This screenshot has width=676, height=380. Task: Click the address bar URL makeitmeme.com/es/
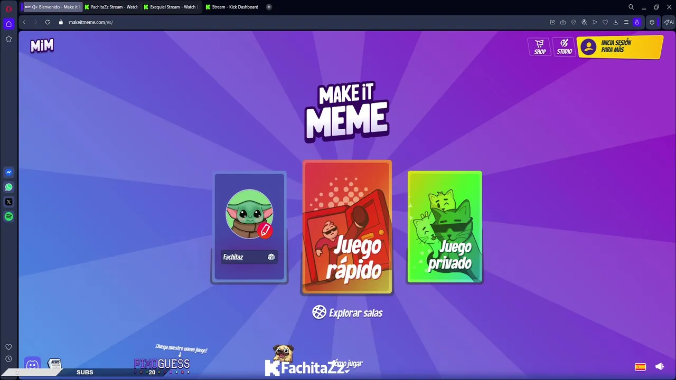pos(91,22)
